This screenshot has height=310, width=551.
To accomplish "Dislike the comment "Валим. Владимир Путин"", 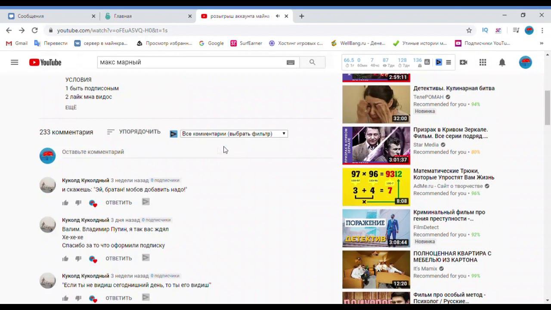I will (78, 259).
